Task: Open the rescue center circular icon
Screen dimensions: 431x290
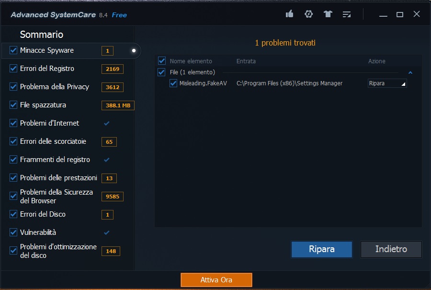Action: (x=309, y=14)
